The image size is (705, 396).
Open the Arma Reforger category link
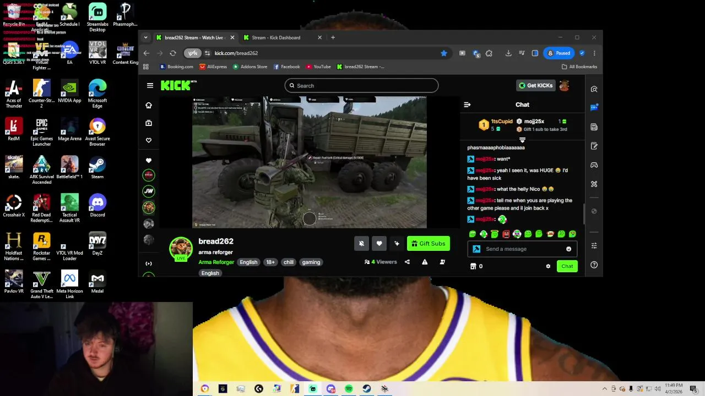[216, 262]
